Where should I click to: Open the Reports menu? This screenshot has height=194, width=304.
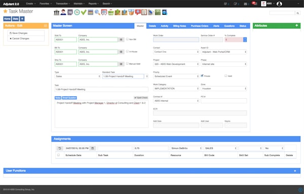pyautogui.click(x=93, y=4)
